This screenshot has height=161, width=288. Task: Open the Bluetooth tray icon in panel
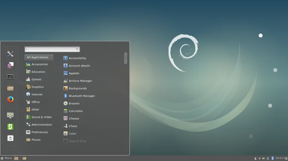coord(272,158)
